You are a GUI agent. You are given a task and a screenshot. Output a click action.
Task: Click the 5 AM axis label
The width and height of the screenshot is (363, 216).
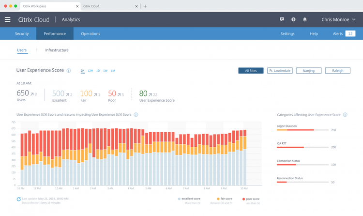(x=148, y=188)
